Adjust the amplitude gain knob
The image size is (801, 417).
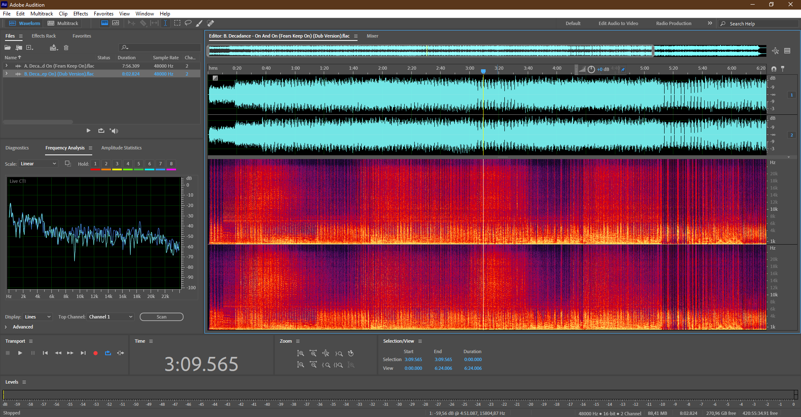pos(591,69)
